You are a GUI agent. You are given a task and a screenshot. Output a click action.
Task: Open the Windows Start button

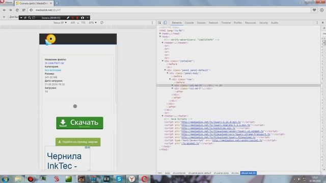[x=5, y=179]
